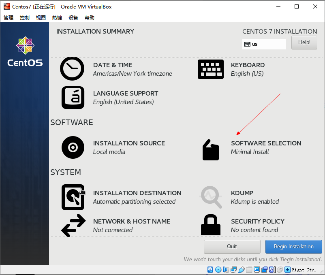The image size is (325, 275).
Task: Open LANGUAGE SUPPORT settings label
Action: coord(126,94)
